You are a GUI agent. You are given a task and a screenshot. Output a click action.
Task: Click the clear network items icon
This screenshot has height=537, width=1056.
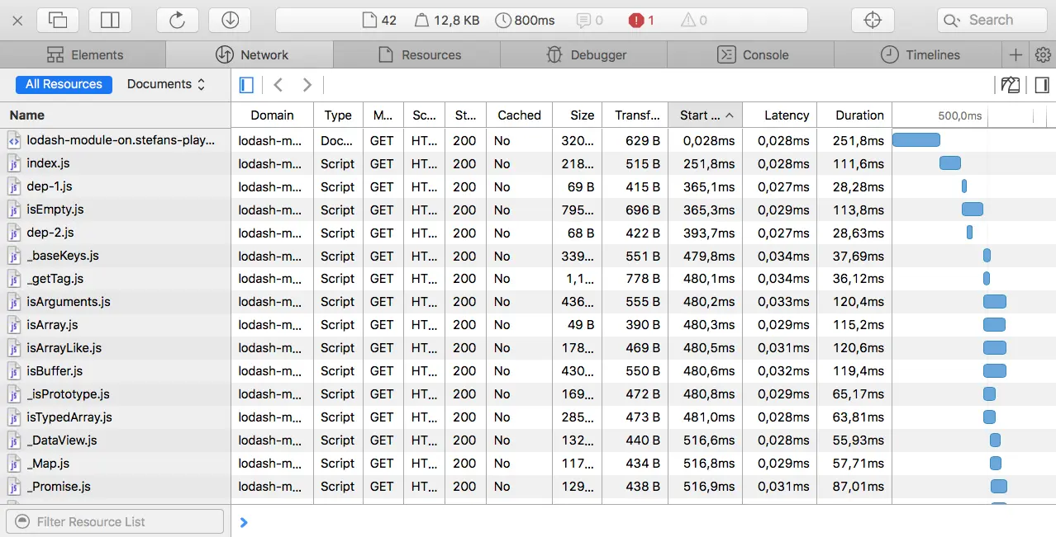click(1010, 84)
